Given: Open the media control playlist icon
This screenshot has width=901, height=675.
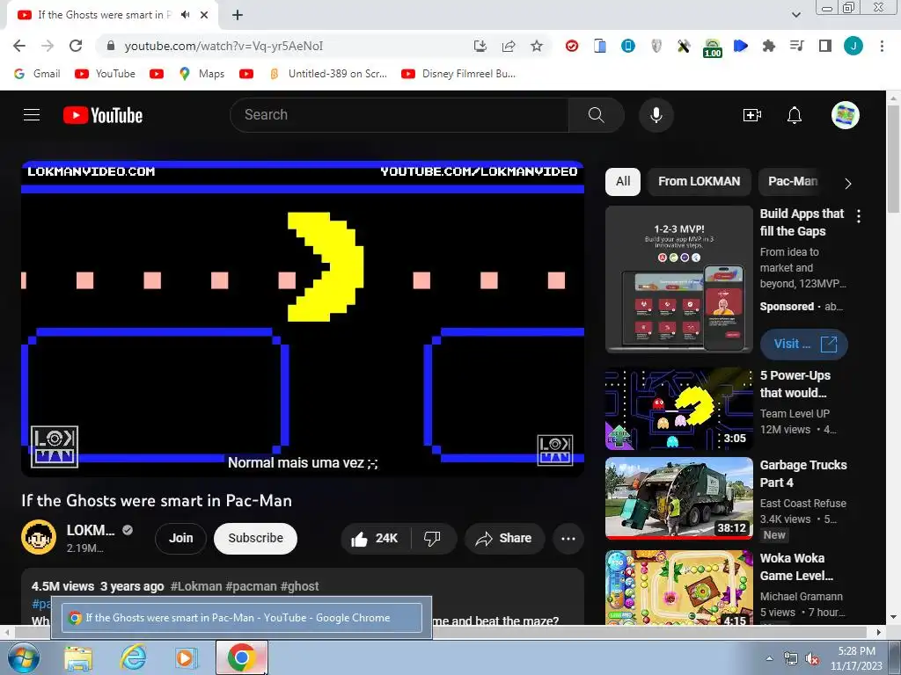Looking at the screenshot, I should point(797,46).
